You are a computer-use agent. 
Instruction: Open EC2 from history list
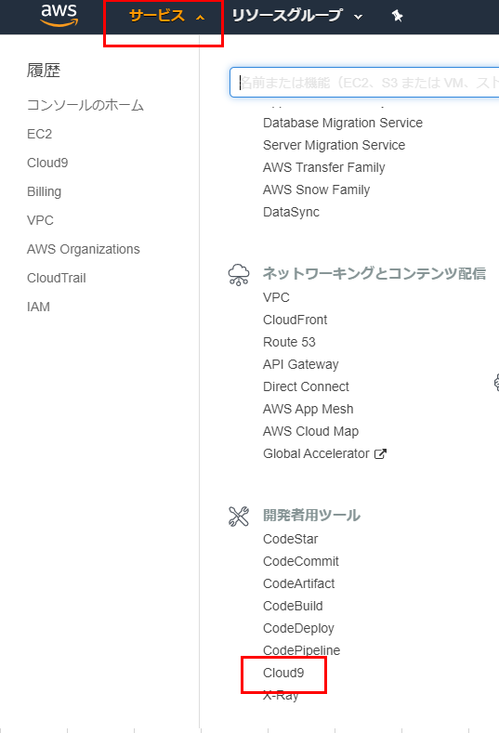[39, 134]
